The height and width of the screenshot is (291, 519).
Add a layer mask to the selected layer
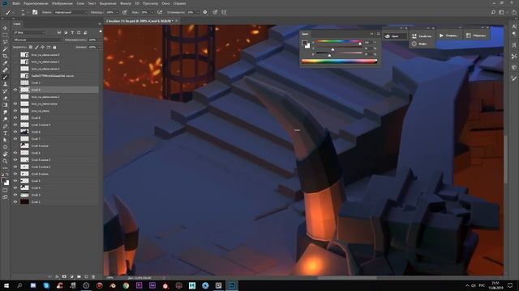click(64, 276)
